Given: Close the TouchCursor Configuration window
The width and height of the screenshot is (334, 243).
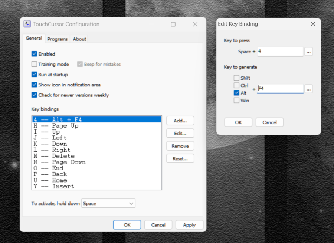Looking at the screenshot, I should pyautogui.click(x=195, y=24).
